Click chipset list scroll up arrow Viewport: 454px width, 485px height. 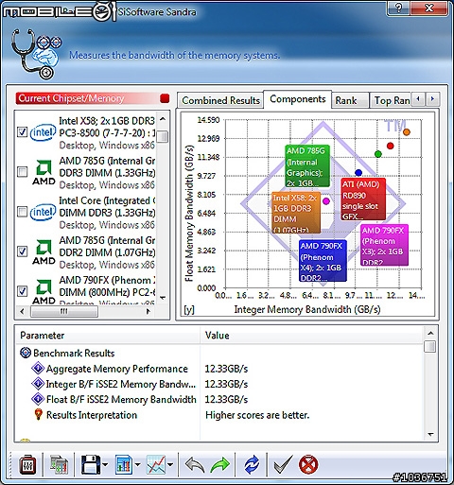pyautogui.click(x=163, y=119)
